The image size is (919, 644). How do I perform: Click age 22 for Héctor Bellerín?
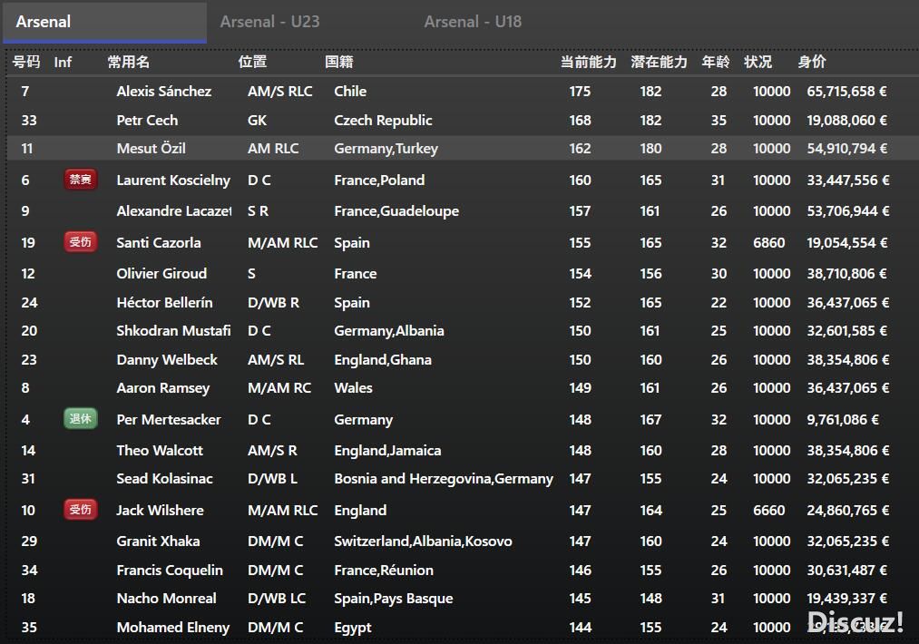point(719,302)
